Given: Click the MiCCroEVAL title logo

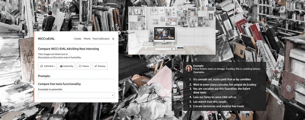Looking at the screenshot, I should 46,39.
